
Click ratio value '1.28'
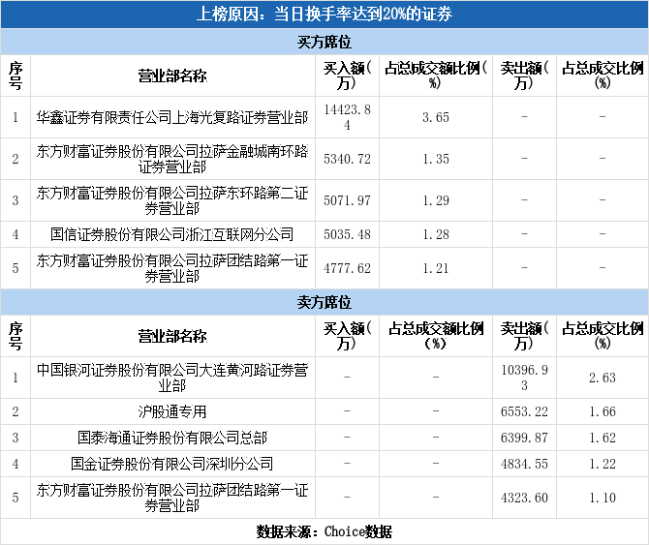coord(436,234)
